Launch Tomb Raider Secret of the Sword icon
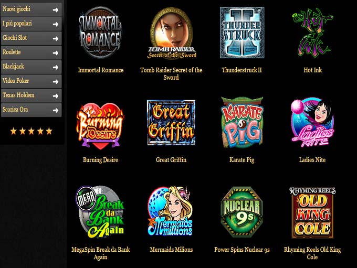Screen dimensions: 357x268 pos(171,33)
